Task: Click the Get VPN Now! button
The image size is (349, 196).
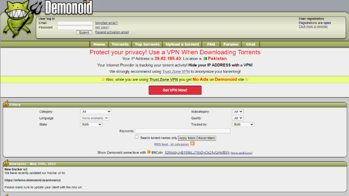Action: (x=175, y=90)
